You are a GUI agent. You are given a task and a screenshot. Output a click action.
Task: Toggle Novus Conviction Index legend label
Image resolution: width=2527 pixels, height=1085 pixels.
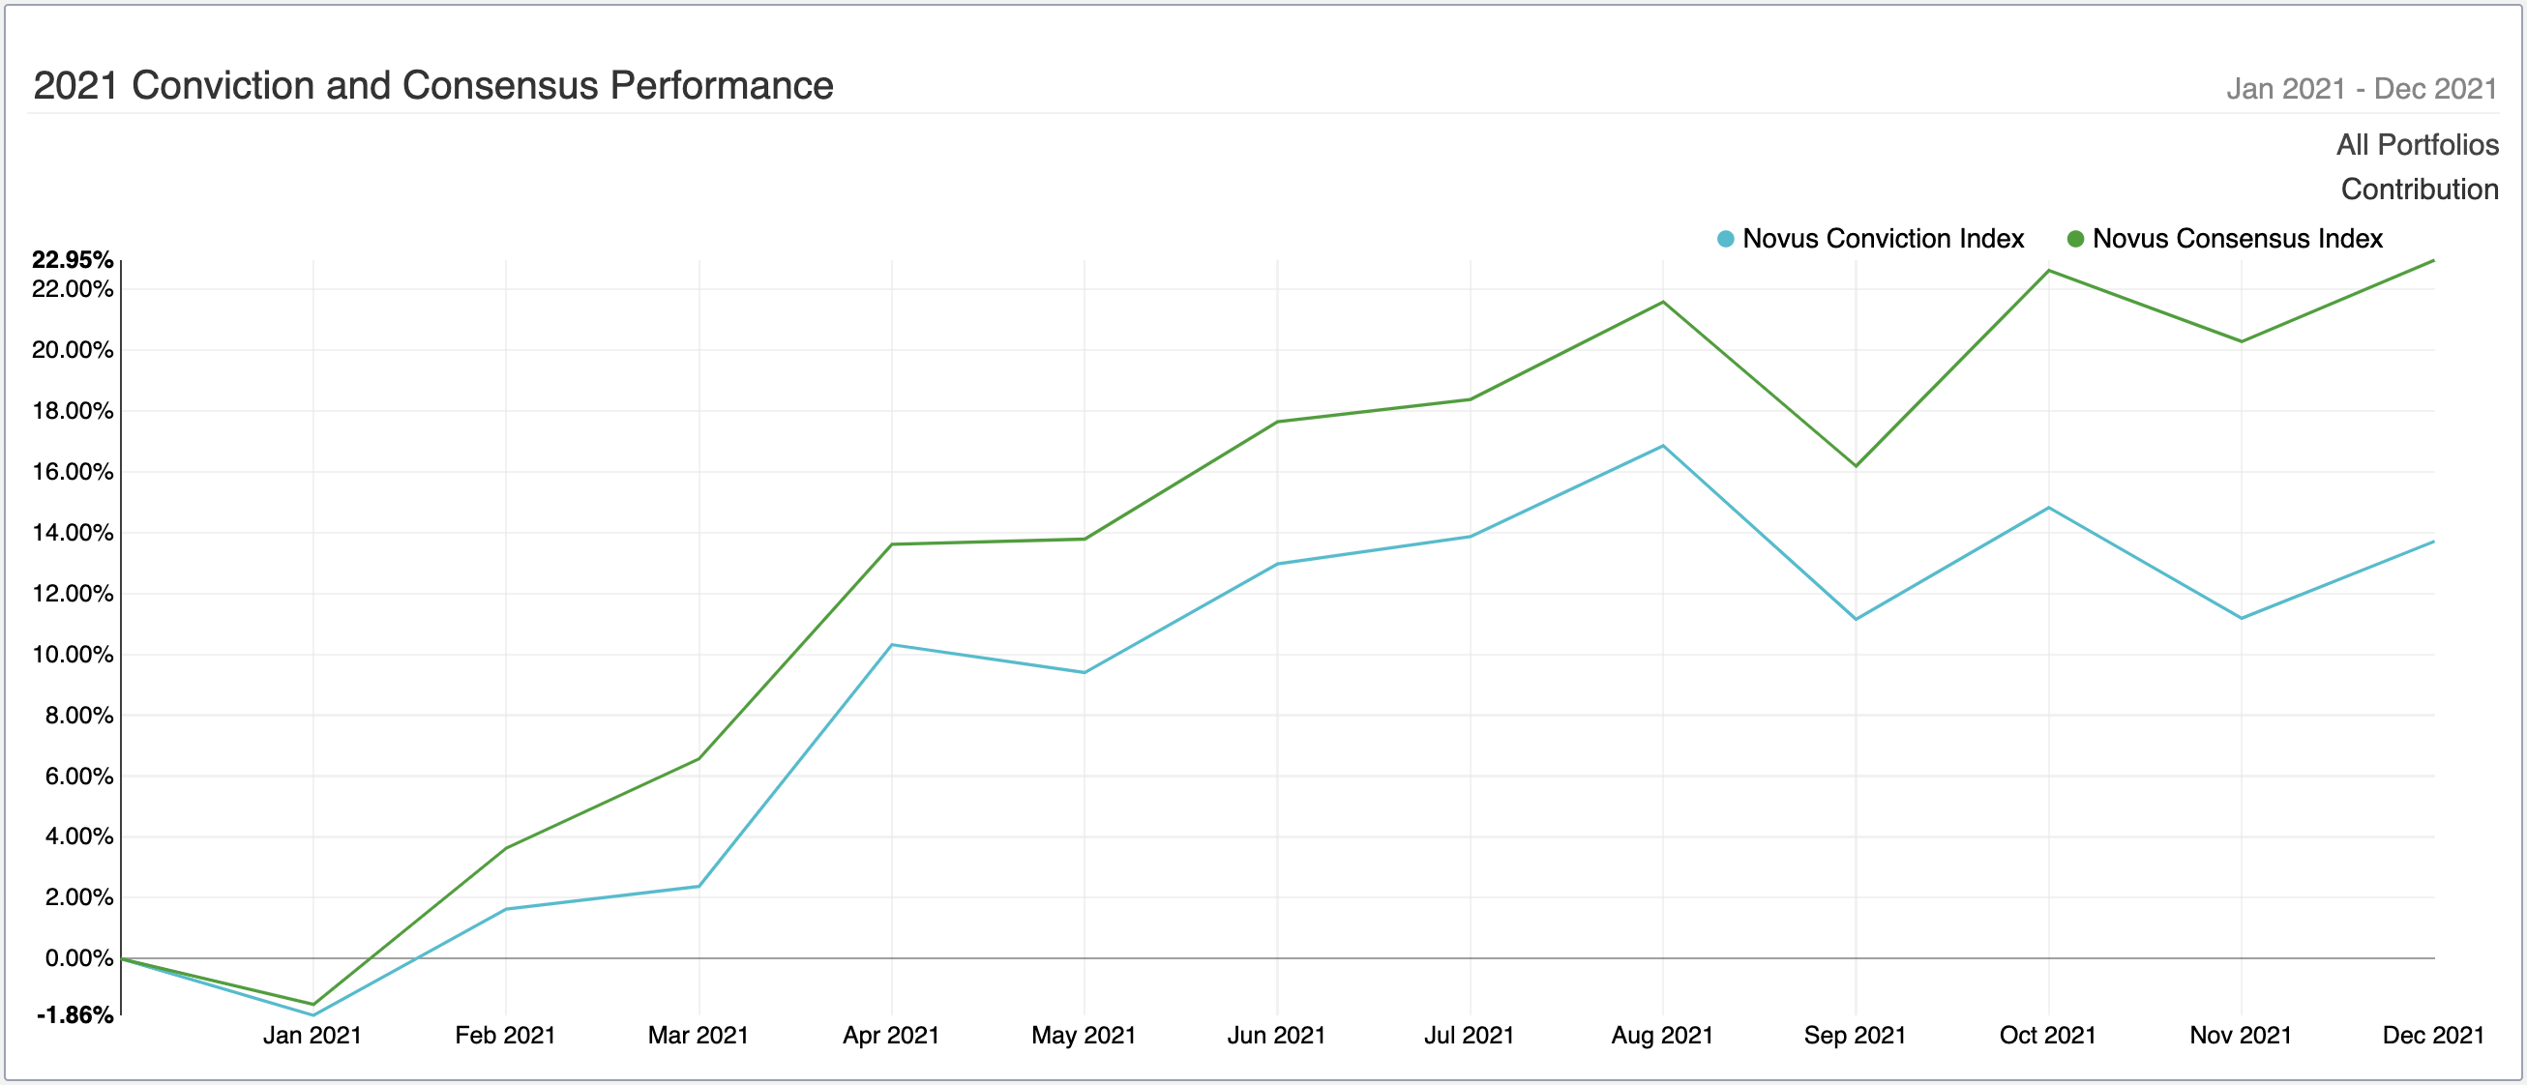(x=1883, y=239)
